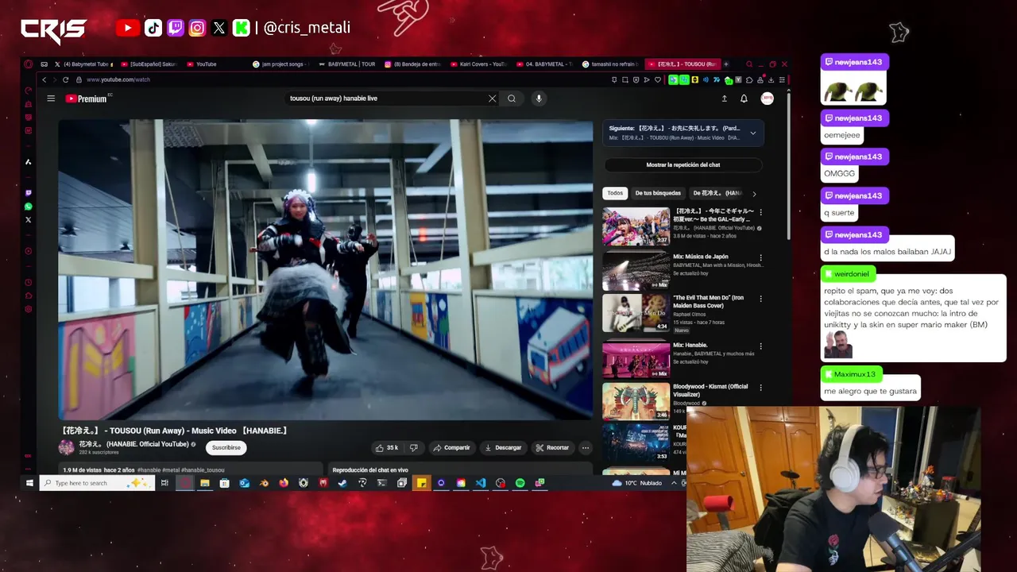This screenshot has height=572, width=1017.
Task: Open the Iron Maiden Bass Cover thumbnail
Action: 636,313
